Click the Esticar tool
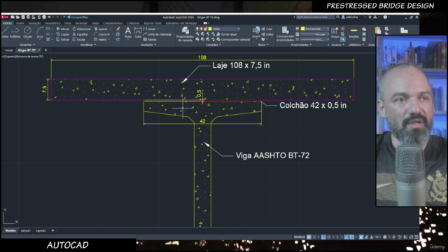This screenshot has width=448, height=252. click(x=62, y=39)
